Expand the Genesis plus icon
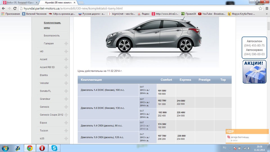 (x=66, y=107)
